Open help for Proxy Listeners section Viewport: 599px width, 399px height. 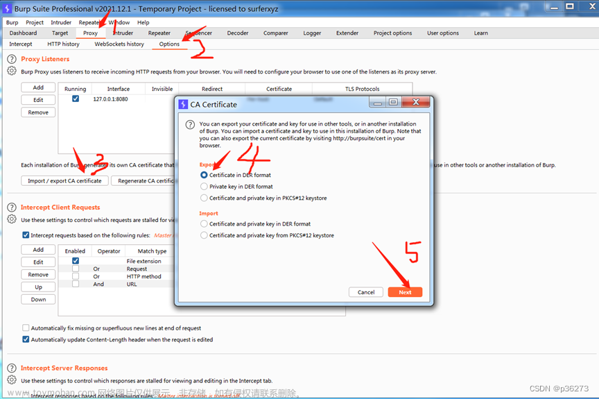tap(12, 59)
